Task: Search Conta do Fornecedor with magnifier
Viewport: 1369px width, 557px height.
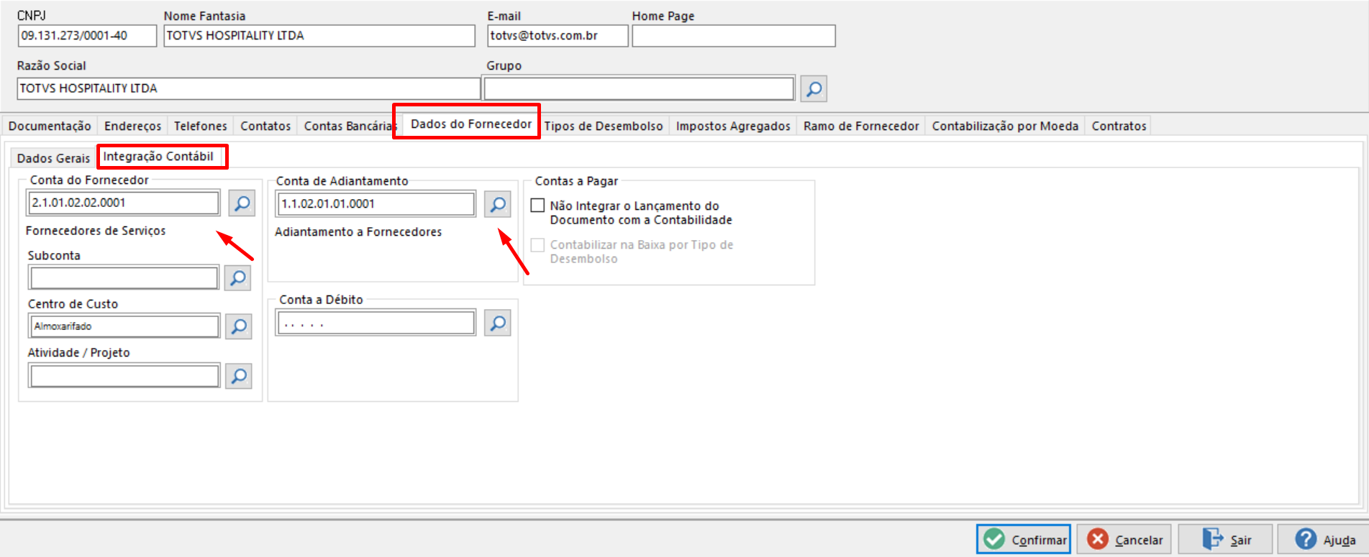Action: pyautogui.click(x=242, y=203)
